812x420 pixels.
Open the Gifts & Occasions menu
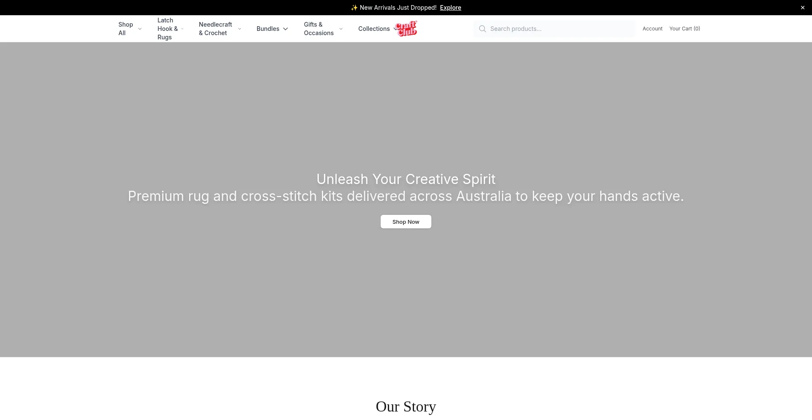pyautogui.click(x=318, y=29)
